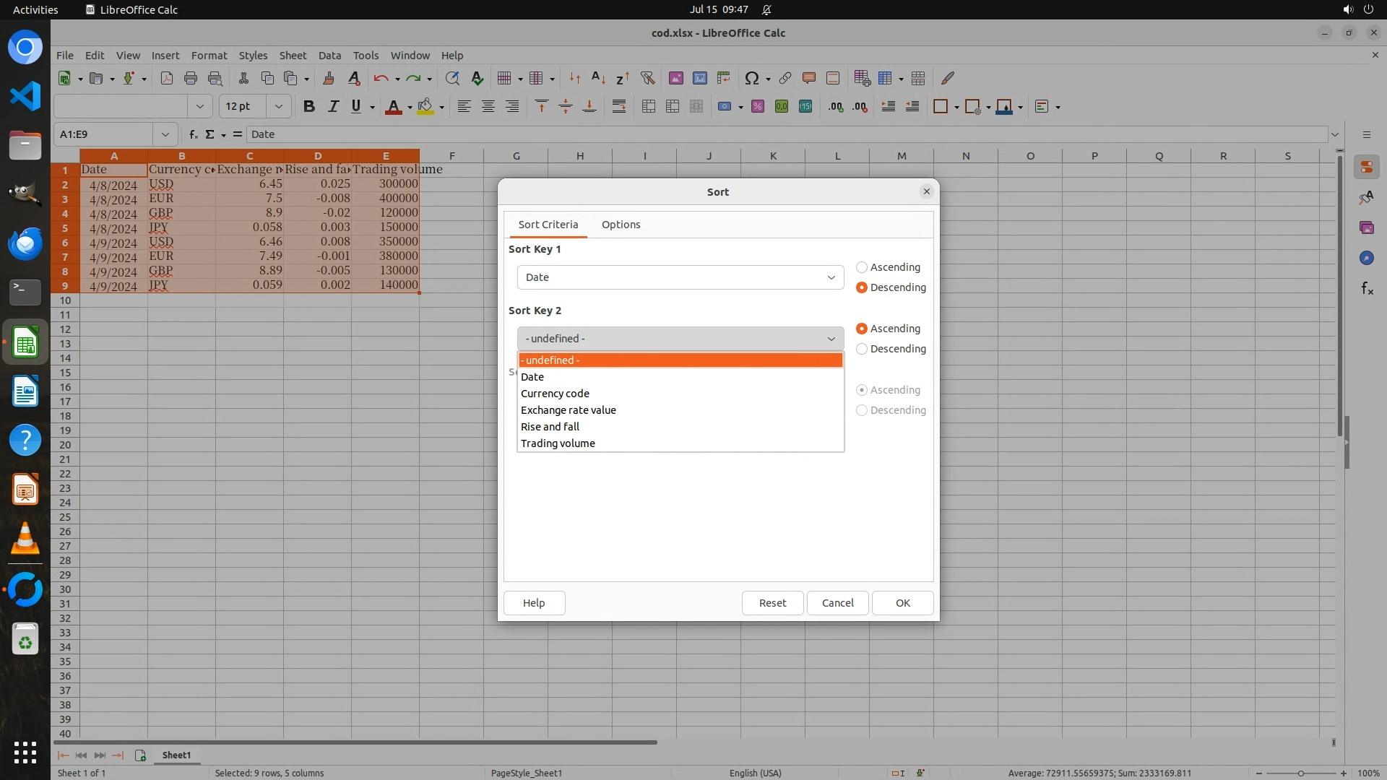Launch VLC from the dock

pos(25,539)
